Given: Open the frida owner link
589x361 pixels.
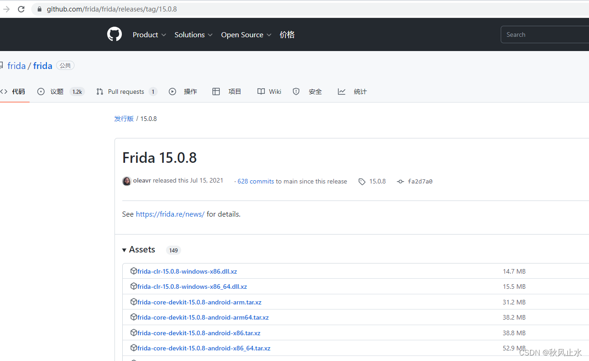Looking at the screenshot, I should pyautogui.click(x=17, y=66).
